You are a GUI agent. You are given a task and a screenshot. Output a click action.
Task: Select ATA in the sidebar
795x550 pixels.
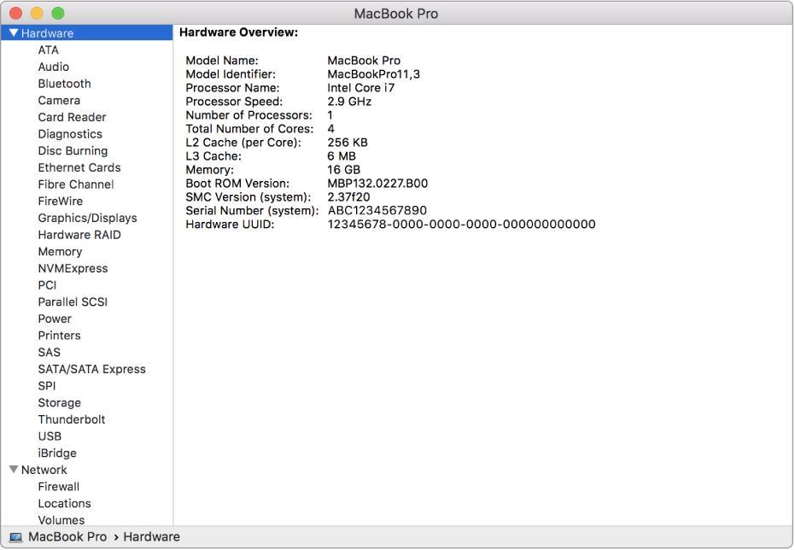pyautogui.click(x=48, y=50)
